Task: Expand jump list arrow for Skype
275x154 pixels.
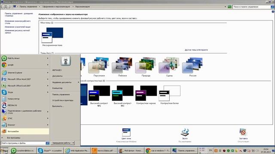Action: click(x=48, y=92)
